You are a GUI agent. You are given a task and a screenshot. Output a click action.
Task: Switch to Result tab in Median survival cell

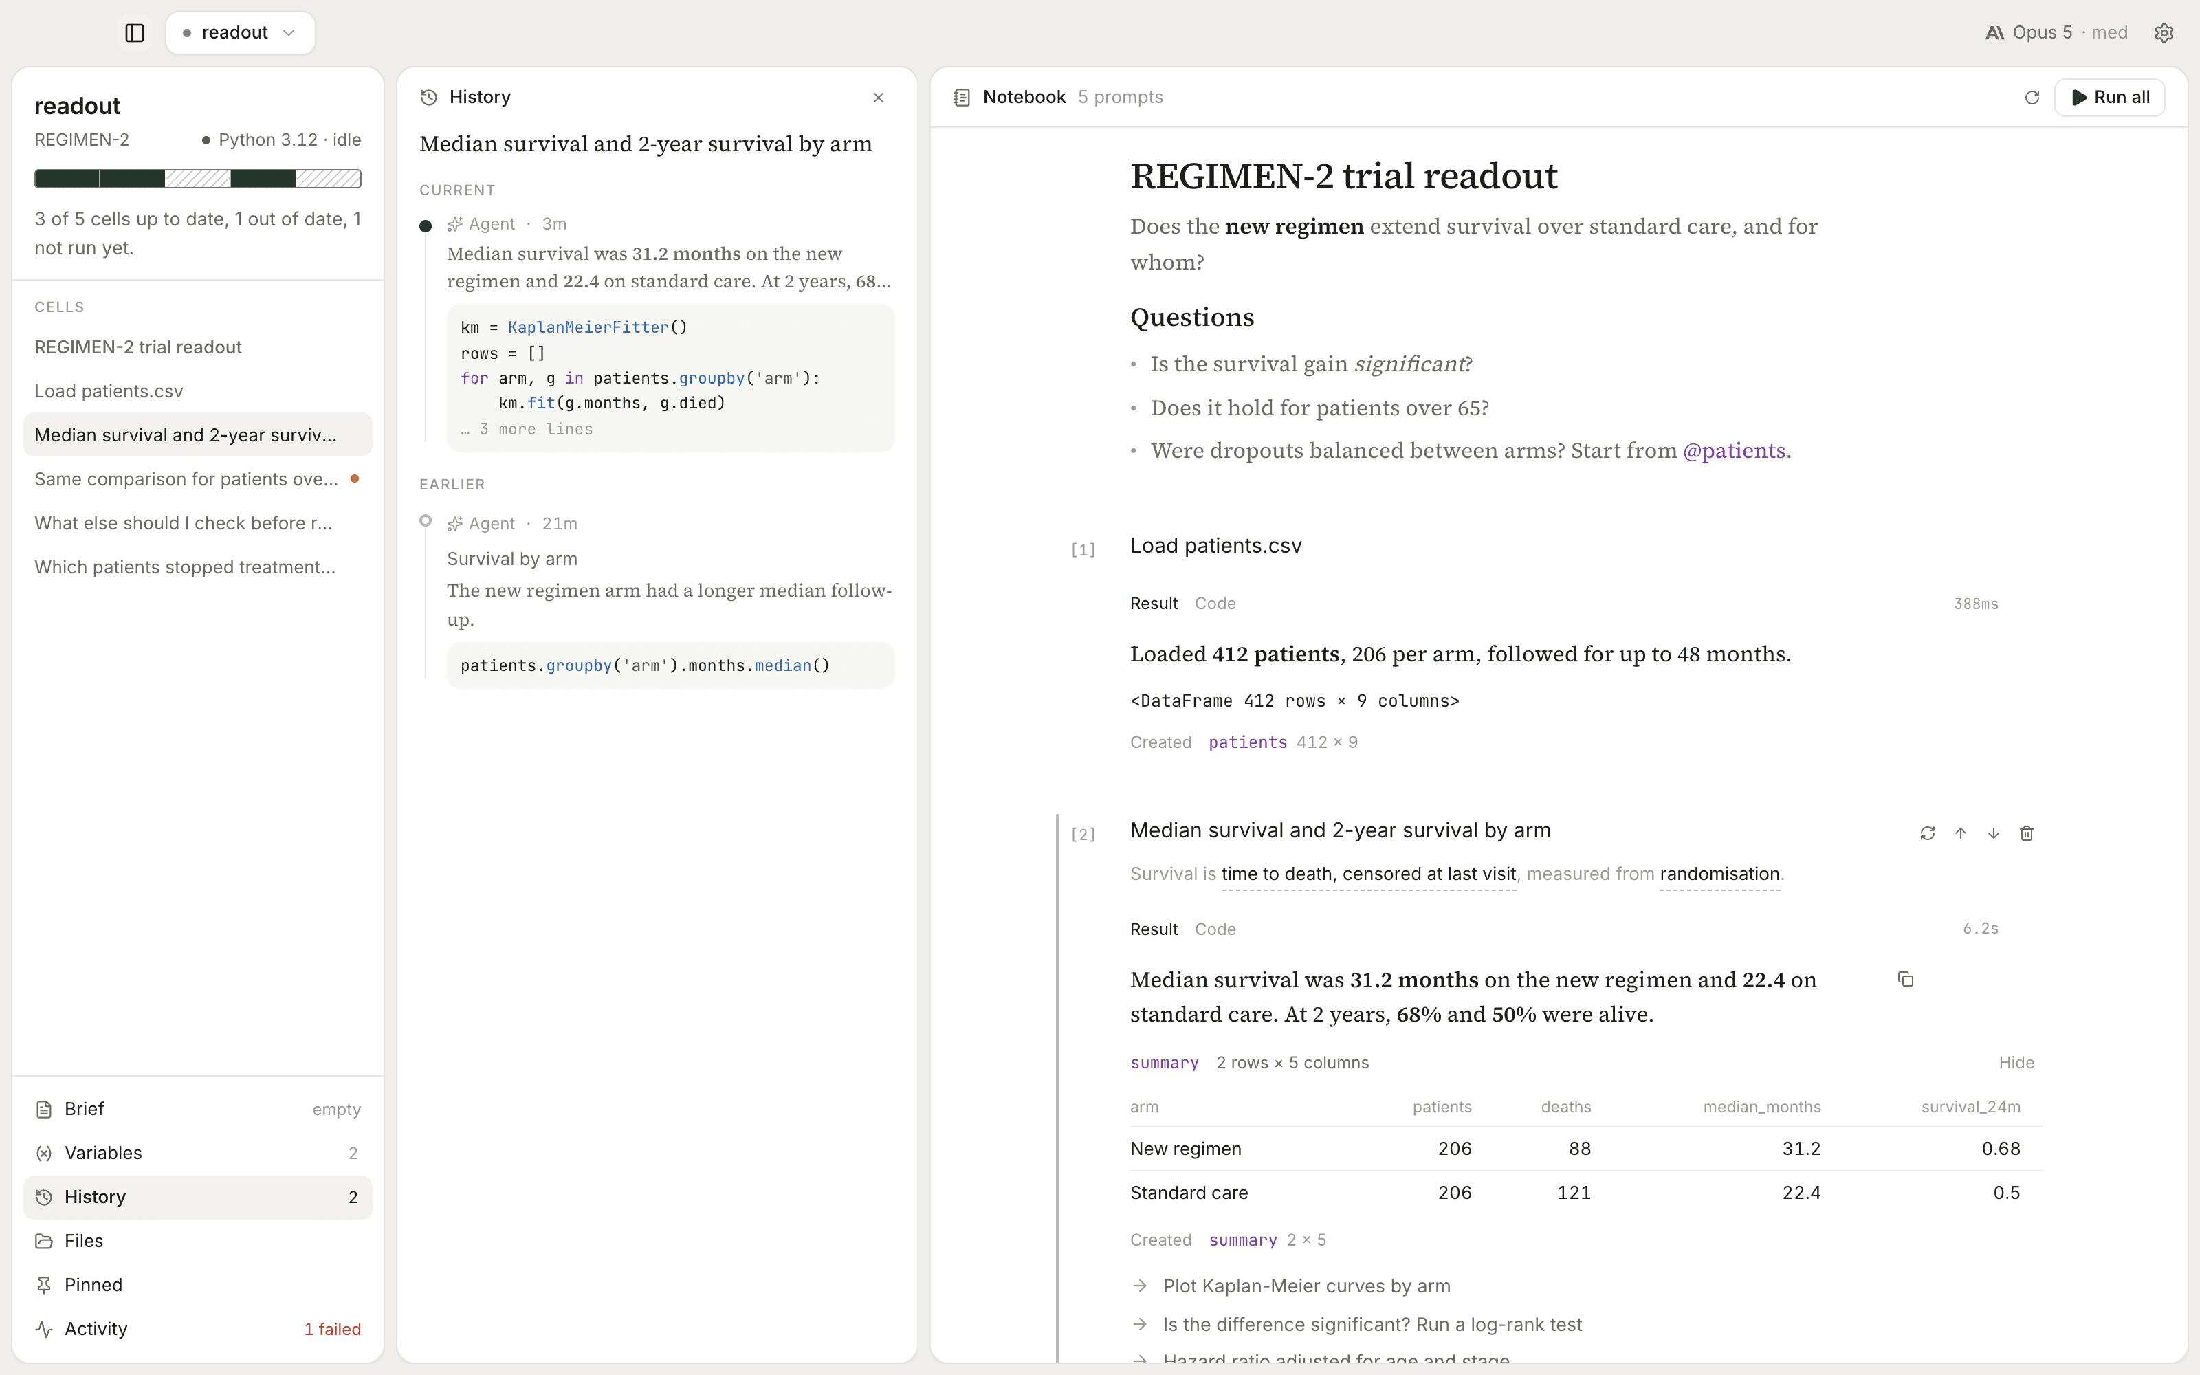click(1154, 929)
